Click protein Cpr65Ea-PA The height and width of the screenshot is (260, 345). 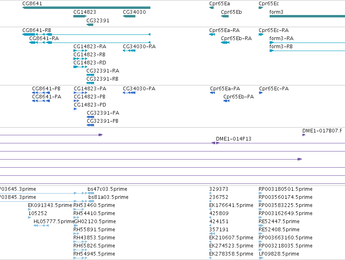212,93
